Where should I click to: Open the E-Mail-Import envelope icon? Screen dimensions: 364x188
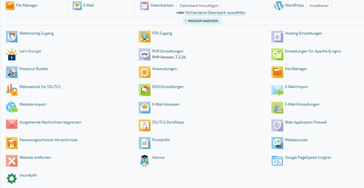277,90
